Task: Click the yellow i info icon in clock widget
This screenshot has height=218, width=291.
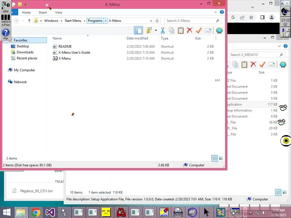Action: (283, 34)
